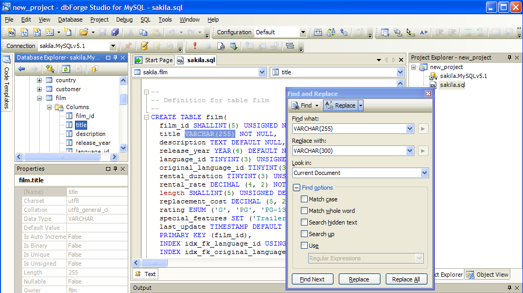
Task: Click the Parameter info icon
Action: pyautogui.click(x=397, y=32)
